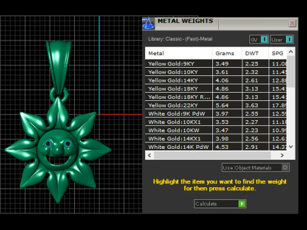Sort by the Metal column header
This screenshot has height=230, width=307.
(x=178, y=53)
